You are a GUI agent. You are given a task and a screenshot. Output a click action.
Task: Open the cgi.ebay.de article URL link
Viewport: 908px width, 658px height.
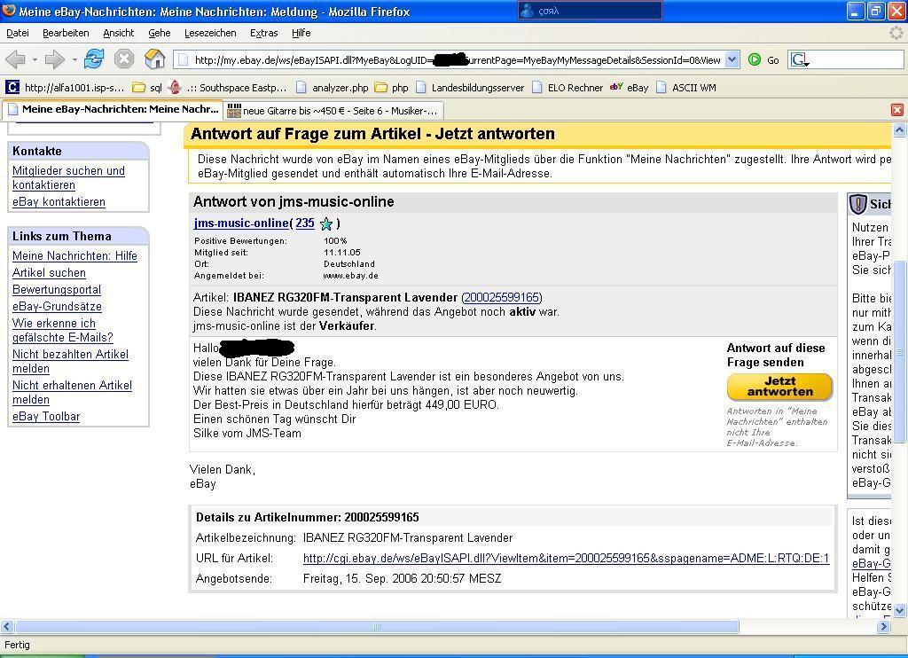pos(566,559)
